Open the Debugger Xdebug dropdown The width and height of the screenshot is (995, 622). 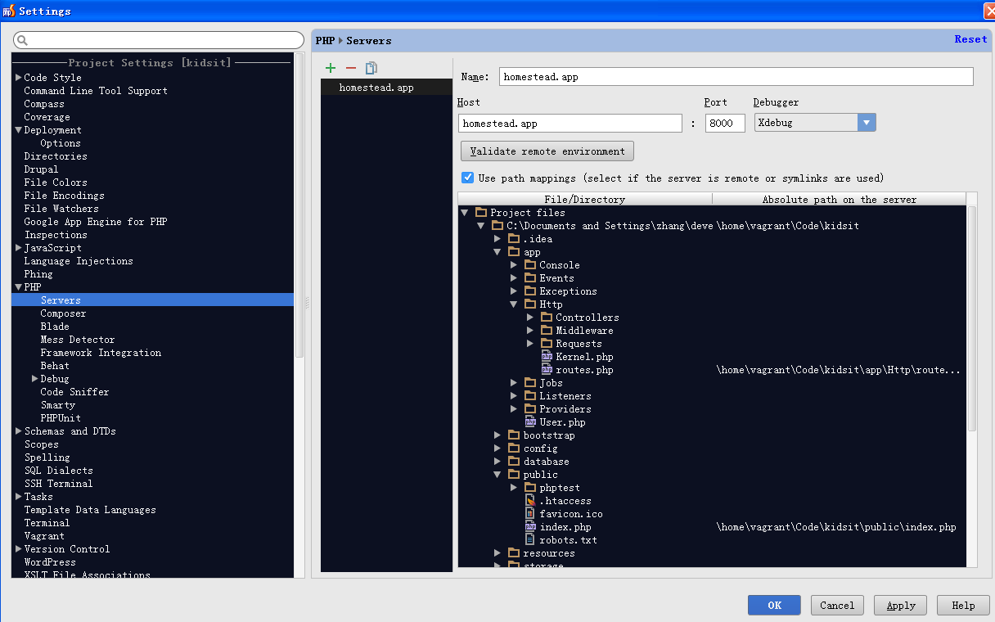point(867,123)
